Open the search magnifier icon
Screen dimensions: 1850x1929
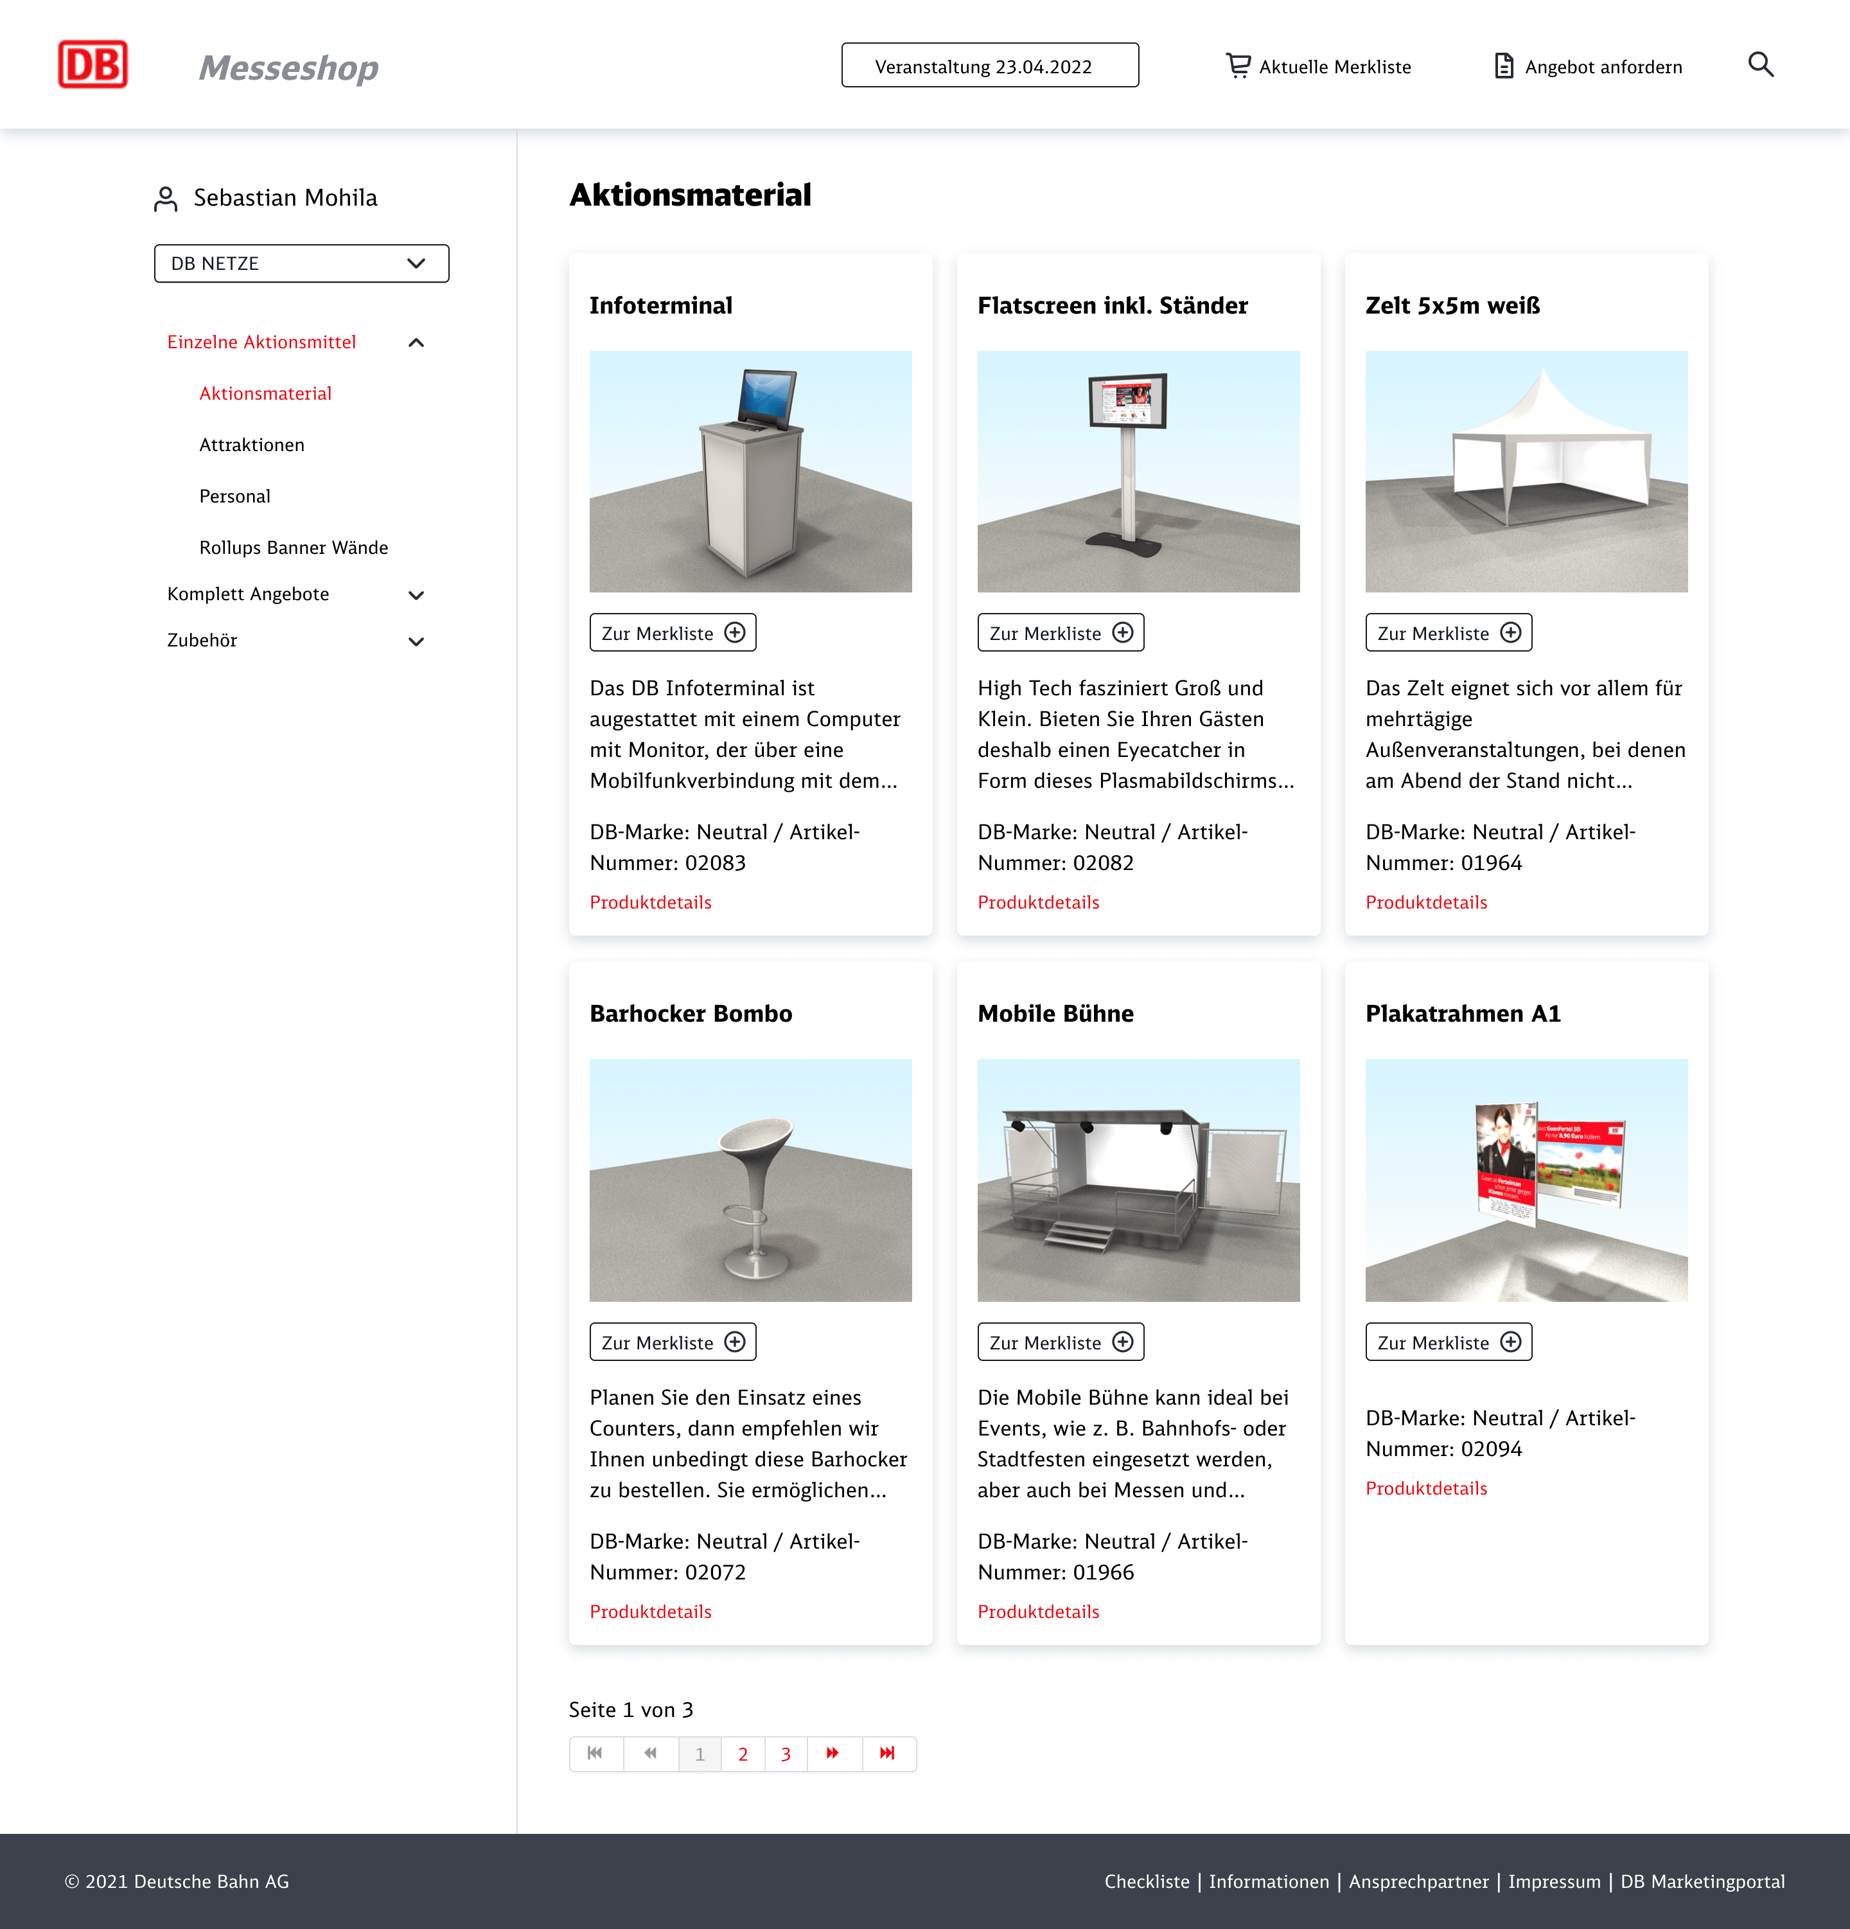point(1761,65)
